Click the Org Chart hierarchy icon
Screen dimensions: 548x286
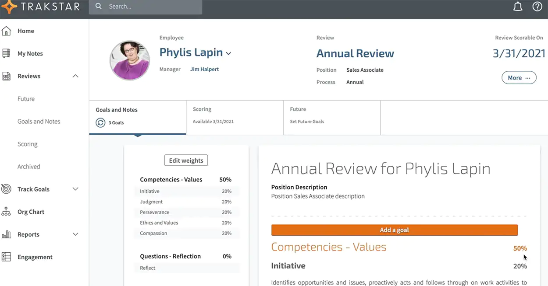(x=6, y=212)
